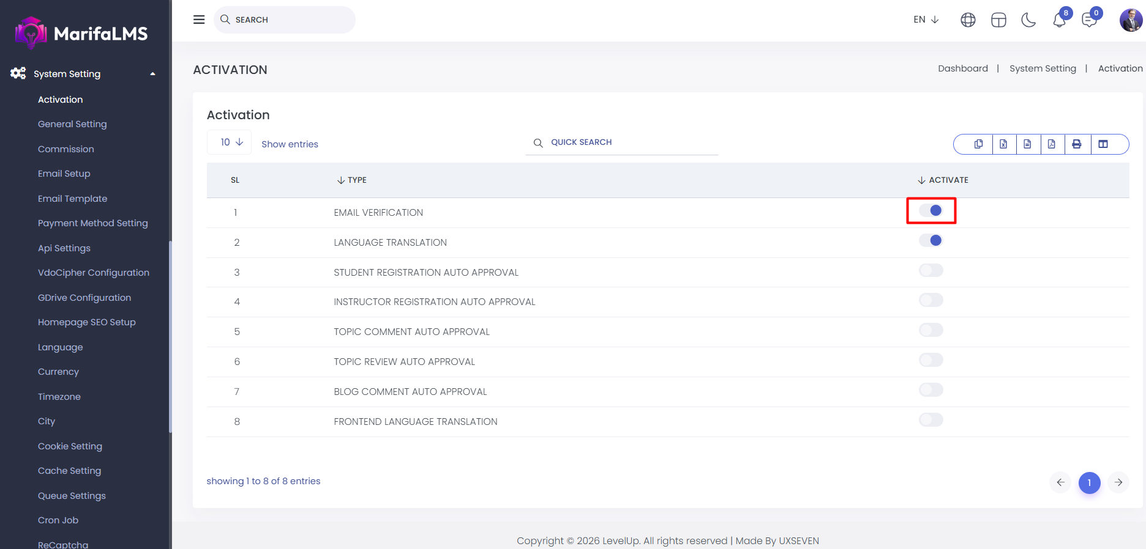Click the Dashboard breadcrumb link

962,68
